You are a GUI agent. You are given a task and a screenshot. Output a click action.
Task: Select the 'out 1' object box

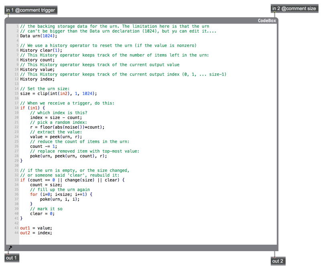pos(12,258)
